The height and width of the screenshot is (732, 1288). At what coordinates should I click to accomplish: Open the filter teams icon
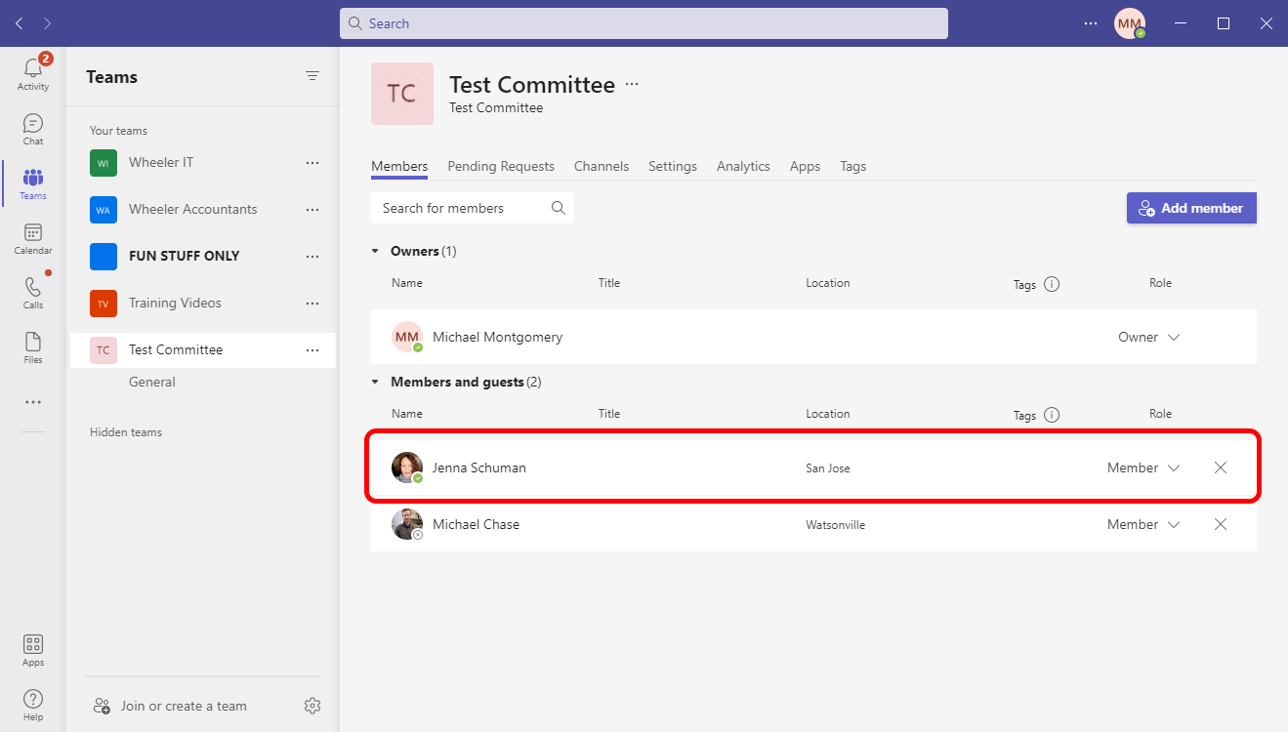[x=312, y=76]
